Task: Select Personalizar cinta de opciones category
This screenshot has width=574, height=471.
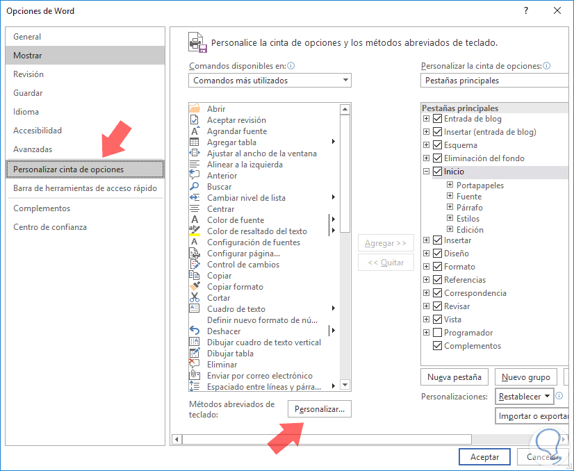Action: tap(85, 169)
